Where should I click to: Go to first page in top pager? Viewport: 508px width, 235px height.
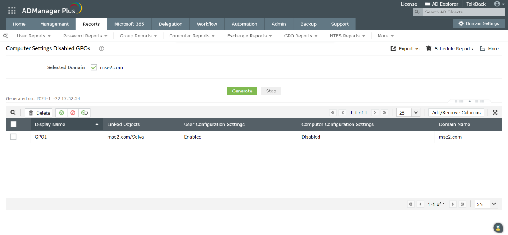coord(333,113)
